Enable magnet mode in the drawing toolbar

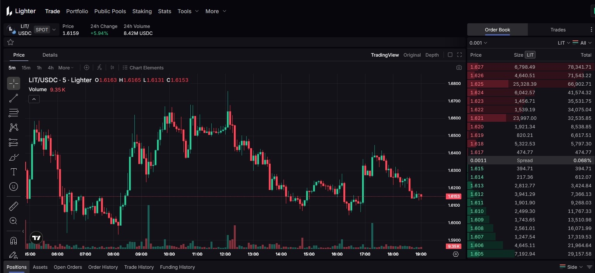tap(14, 241)
